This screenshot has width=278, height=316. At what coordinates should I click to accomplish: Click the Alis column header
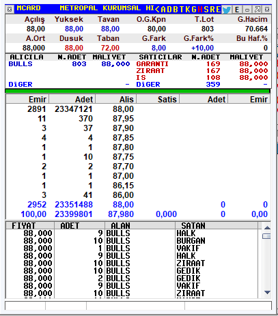(x=116, y=100)
